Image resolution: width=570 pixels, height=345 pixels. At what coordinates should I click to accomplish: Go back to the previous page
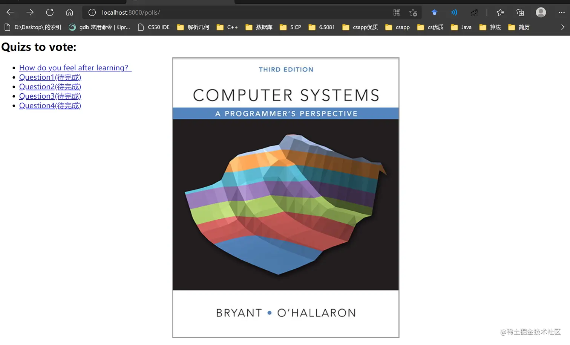click(10, 12)
